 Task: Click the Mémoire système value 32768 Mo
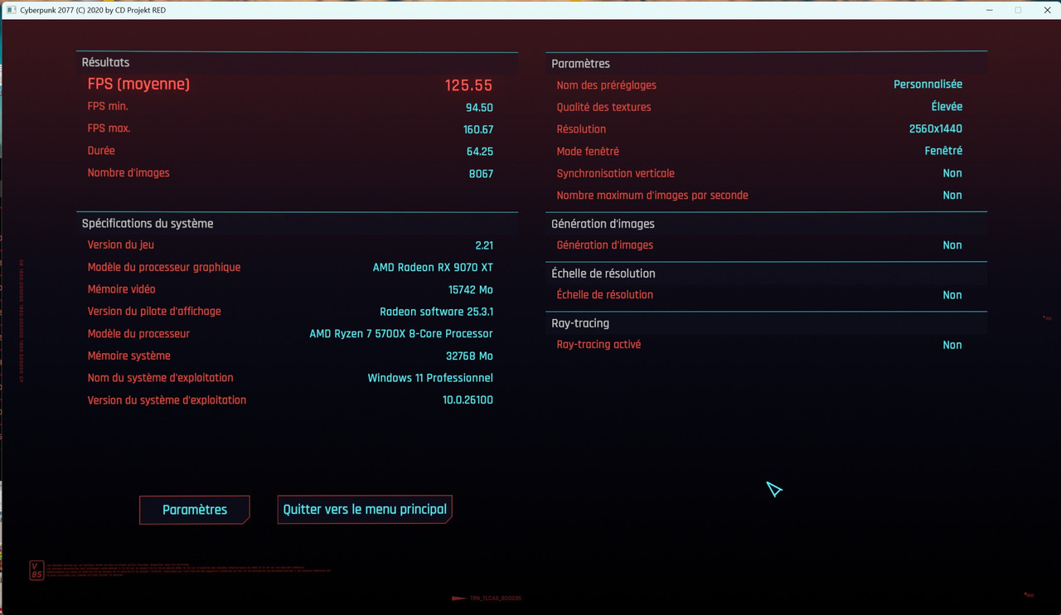pyautogui.click(x=468, y=356)
